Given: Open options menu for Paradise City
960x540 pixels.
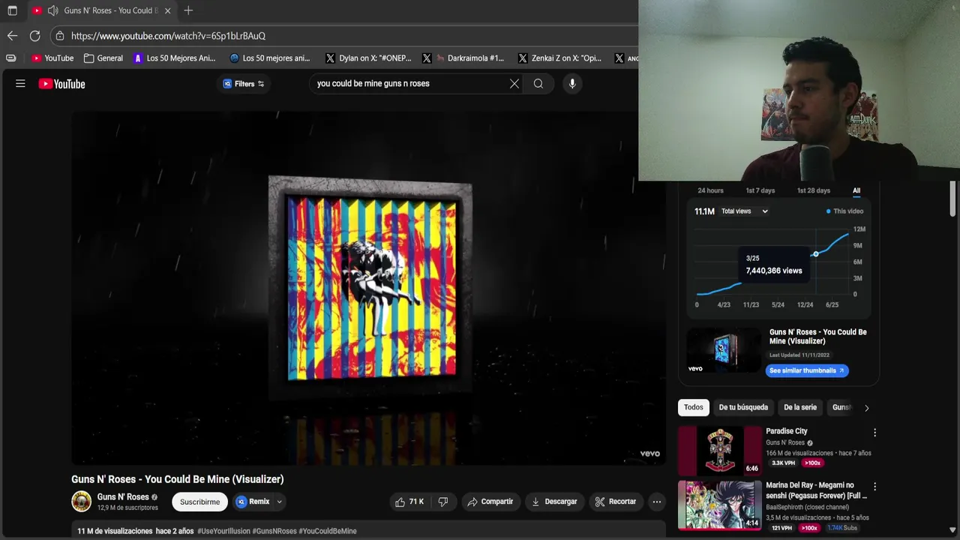Looking at the screenshot, I should (874, 433).
